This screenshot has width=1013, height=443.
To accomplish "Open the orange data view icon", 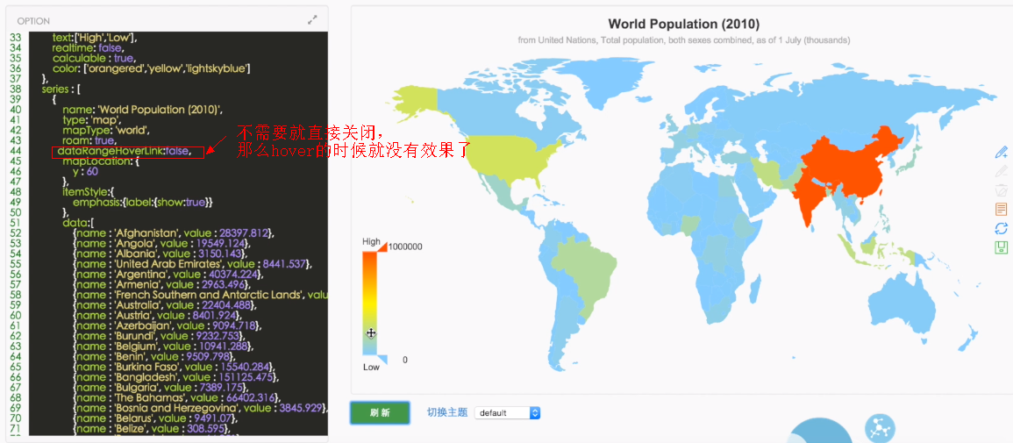I will 1002,210.
